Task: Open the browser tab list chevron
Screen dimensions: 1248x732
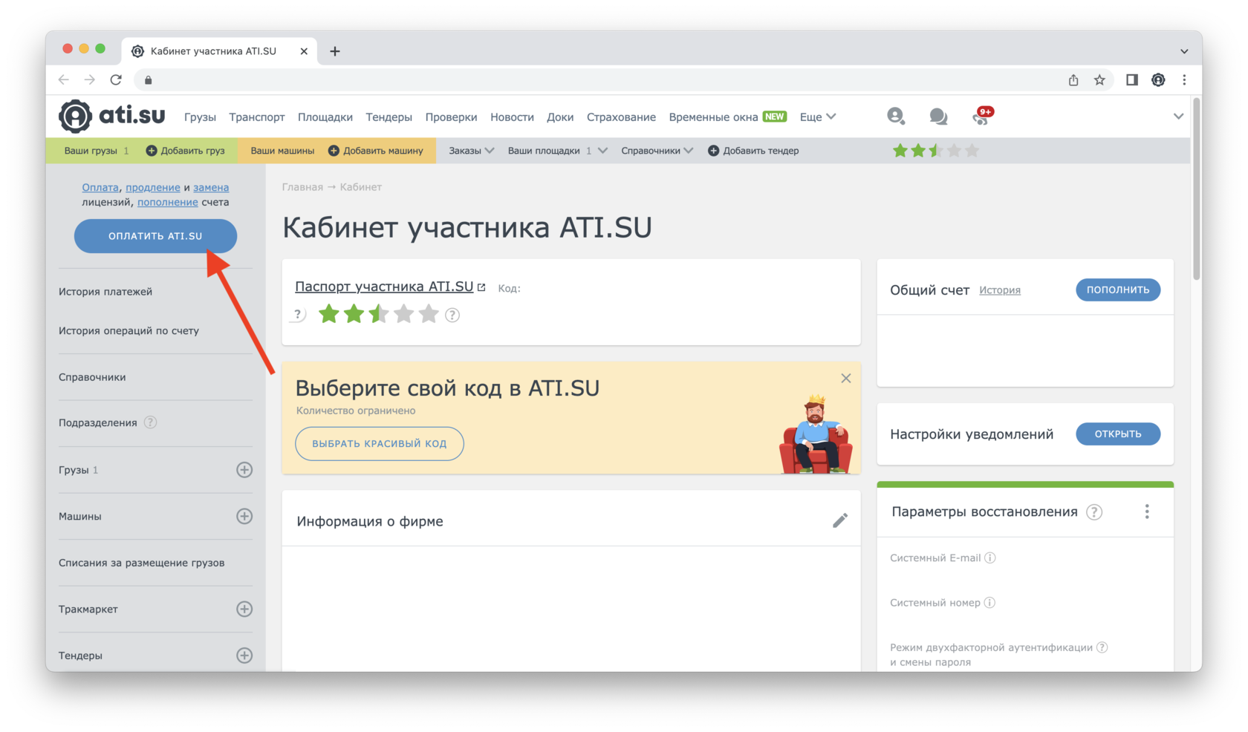Action: click(1184, 51)
